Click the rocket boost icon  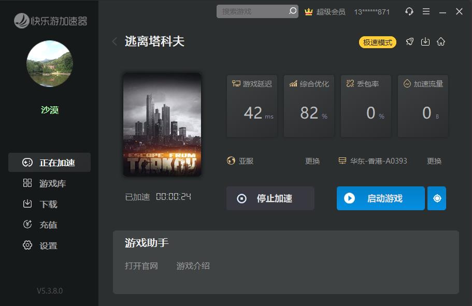click(410, 41)
